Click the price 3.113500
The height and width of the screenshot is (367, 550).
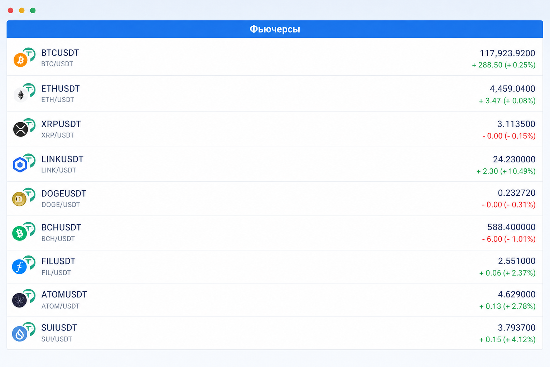[x=516, y=124]
